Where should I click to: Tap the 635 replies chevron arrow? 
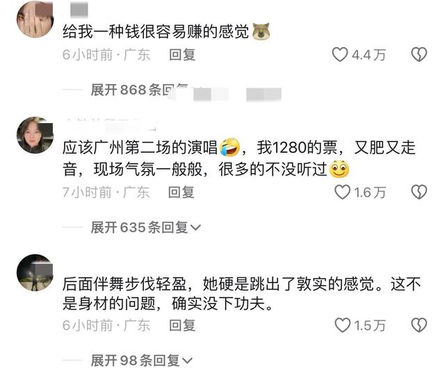click(195, 227)
